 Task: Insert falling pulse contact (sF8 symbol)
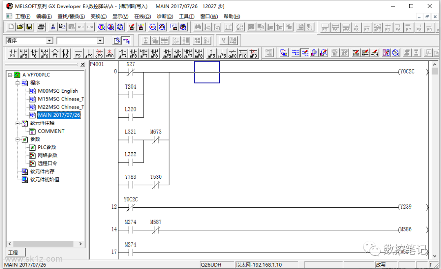(133, 53)
